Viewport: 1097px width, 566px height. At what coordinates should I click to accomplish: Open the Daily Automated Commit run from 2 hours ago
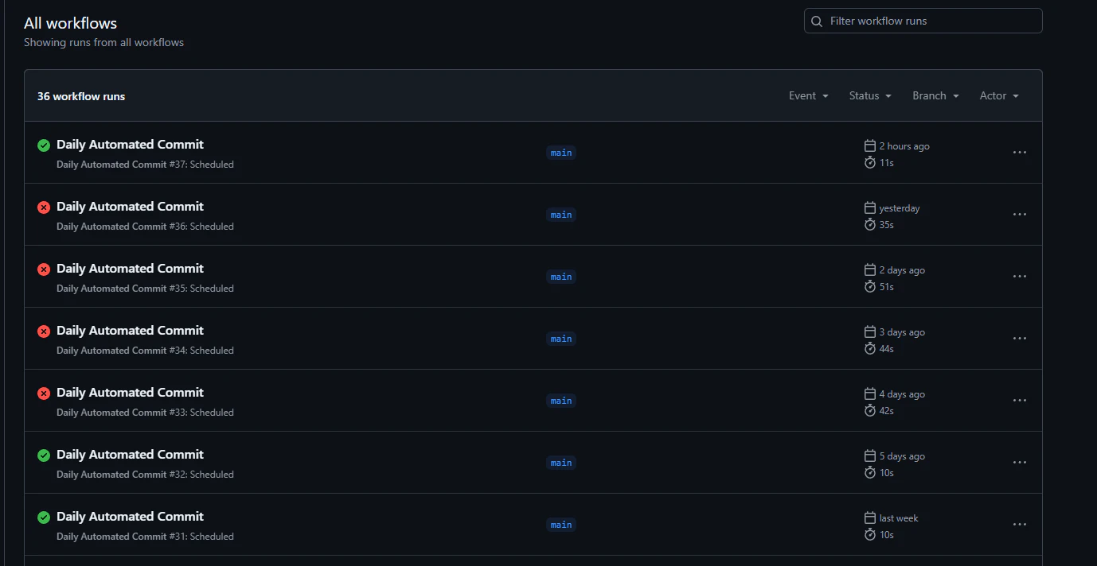pyautogui.click(x=130, y=145)
